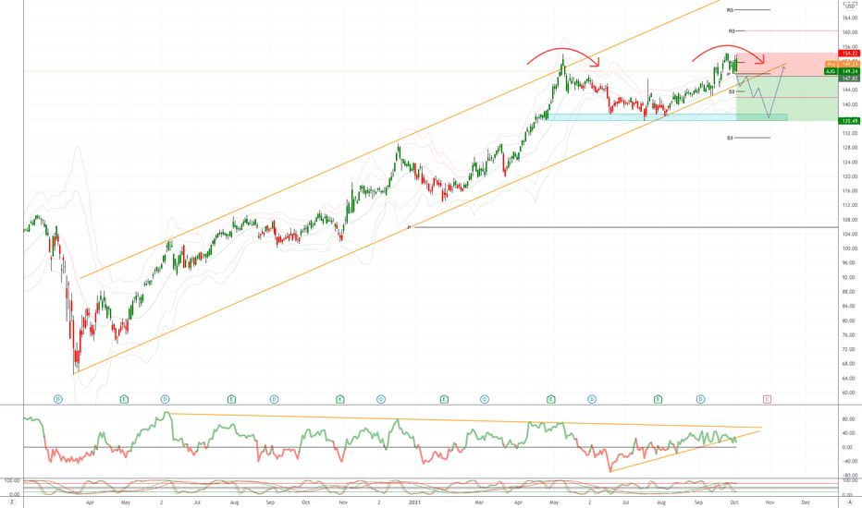
Task: Select the 40.00 indicator scale value
Action: click(x=849, y=433)
